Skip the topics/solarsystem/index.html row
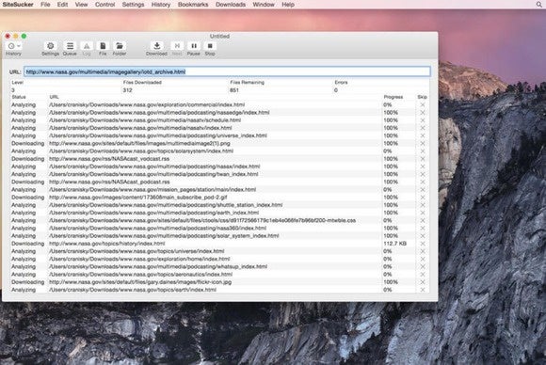This screenshot has height=365, width=546. click(423, 151)
